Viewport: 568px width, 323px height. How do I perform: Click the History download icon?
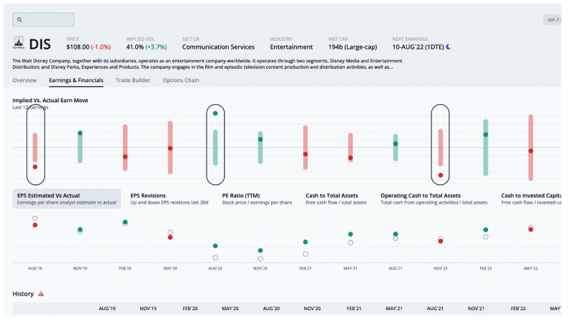coord(41,294)
